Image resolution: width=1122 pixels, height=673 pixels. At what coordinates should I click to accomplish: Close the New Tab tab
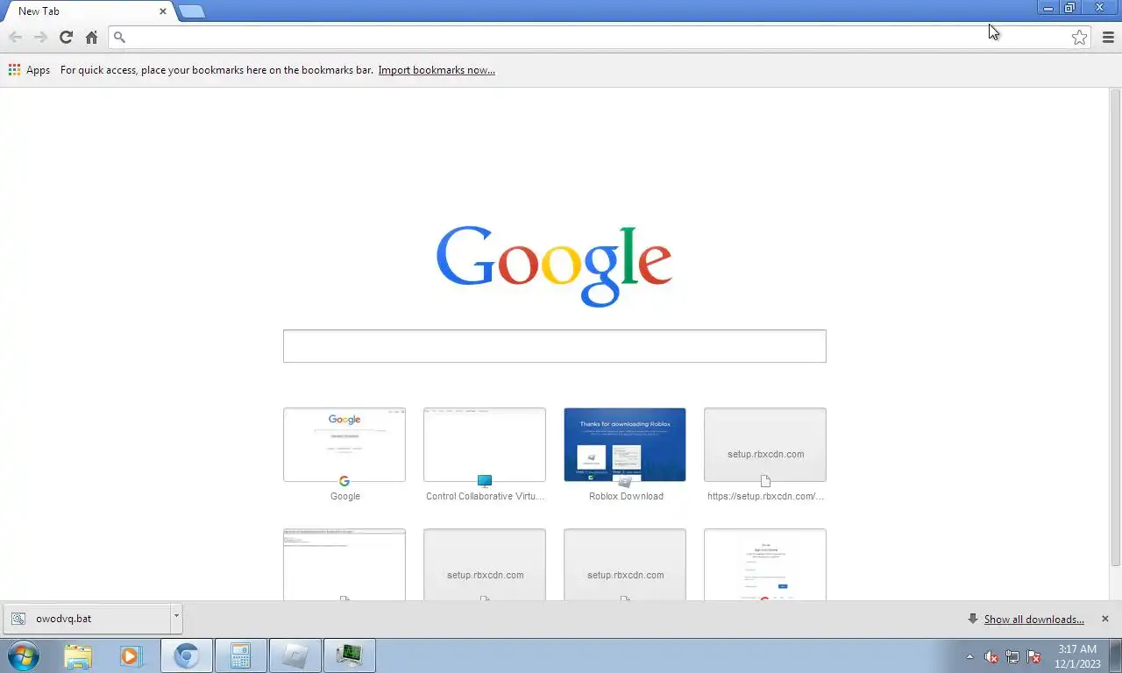[163, 11]
